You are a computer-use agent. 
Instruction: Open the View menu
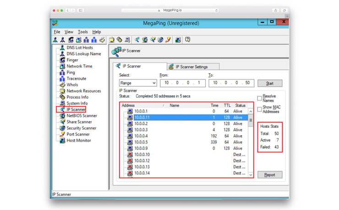[69, 32]
